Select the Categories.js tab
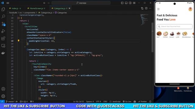This screenshot has height=109, width=195. point(59,8)
